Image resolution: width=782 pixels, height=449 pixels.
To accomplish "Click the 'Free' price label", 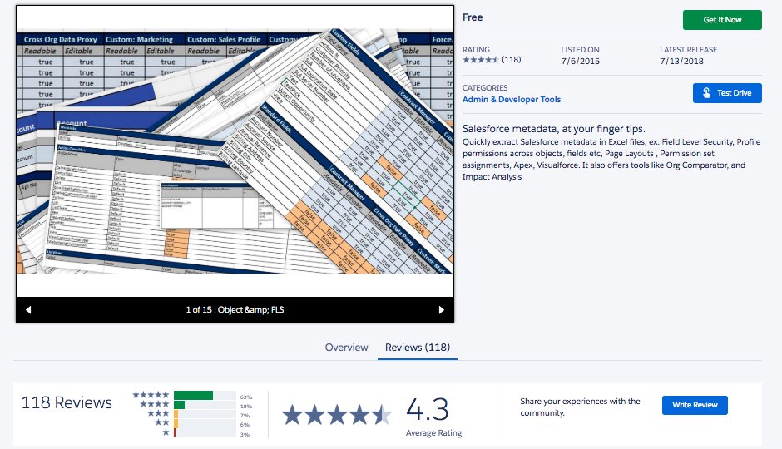I will pos(473,17).
